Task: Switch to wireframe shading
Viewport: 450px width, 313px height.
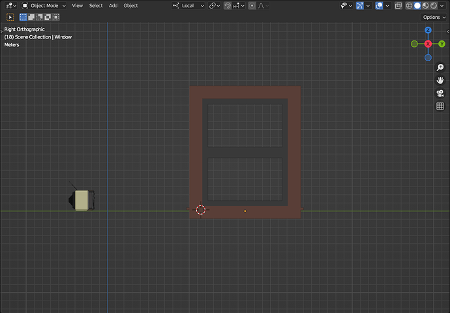Action: 409,5
